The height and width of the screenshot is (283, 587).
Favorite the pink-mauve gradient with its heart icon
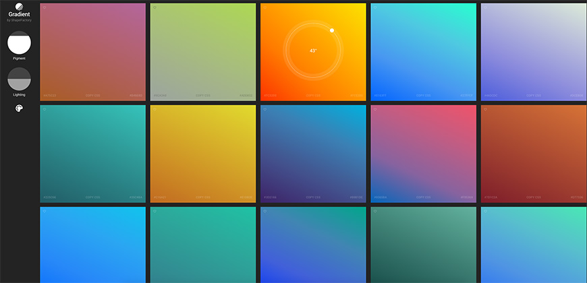coord(45,8)
